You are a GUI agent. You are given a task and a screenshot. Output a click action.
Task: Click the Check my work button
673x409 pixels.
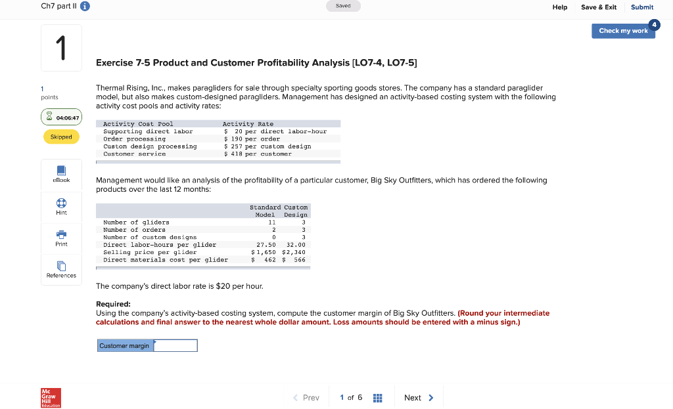[x=622, y=30]
